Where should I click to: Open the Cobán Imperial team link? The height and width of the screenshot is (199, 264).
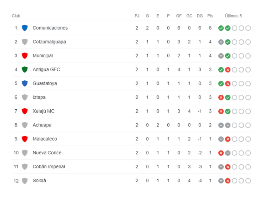point(49,166)
